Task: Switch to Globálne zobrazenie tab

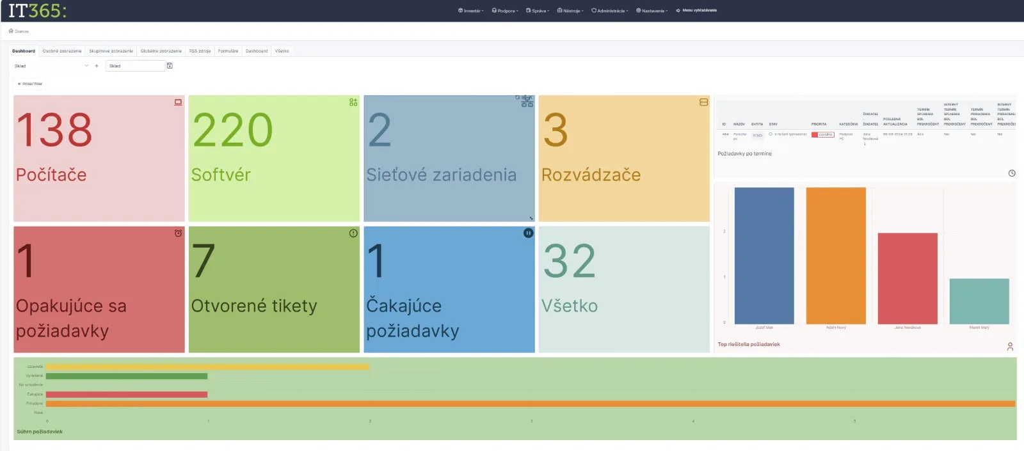Action: click(x=161, y=51)
